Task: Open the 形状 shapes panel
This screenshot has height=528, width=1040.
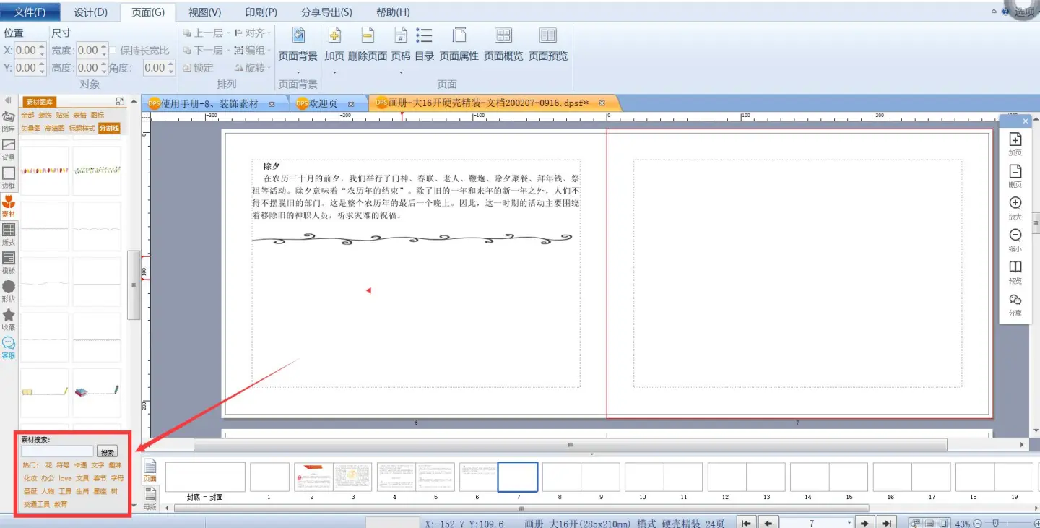Action: click(x=9, y=291)
